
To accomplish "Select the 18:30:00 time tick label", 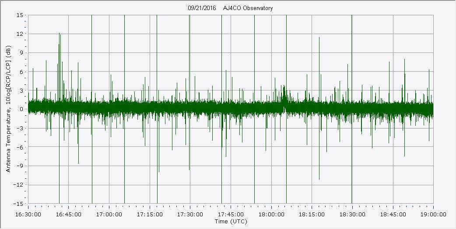I will point(352,215).
